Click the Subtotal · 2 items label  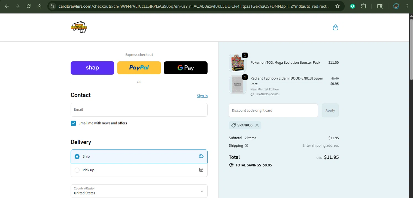coord(242,138)
